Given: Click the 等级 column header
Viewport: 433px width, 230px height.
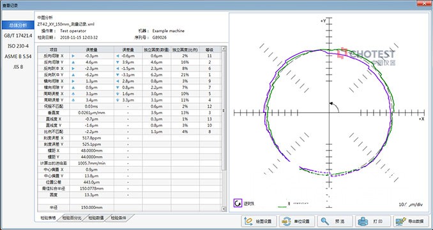Looking at the screenshot, I should coord(210,50).
